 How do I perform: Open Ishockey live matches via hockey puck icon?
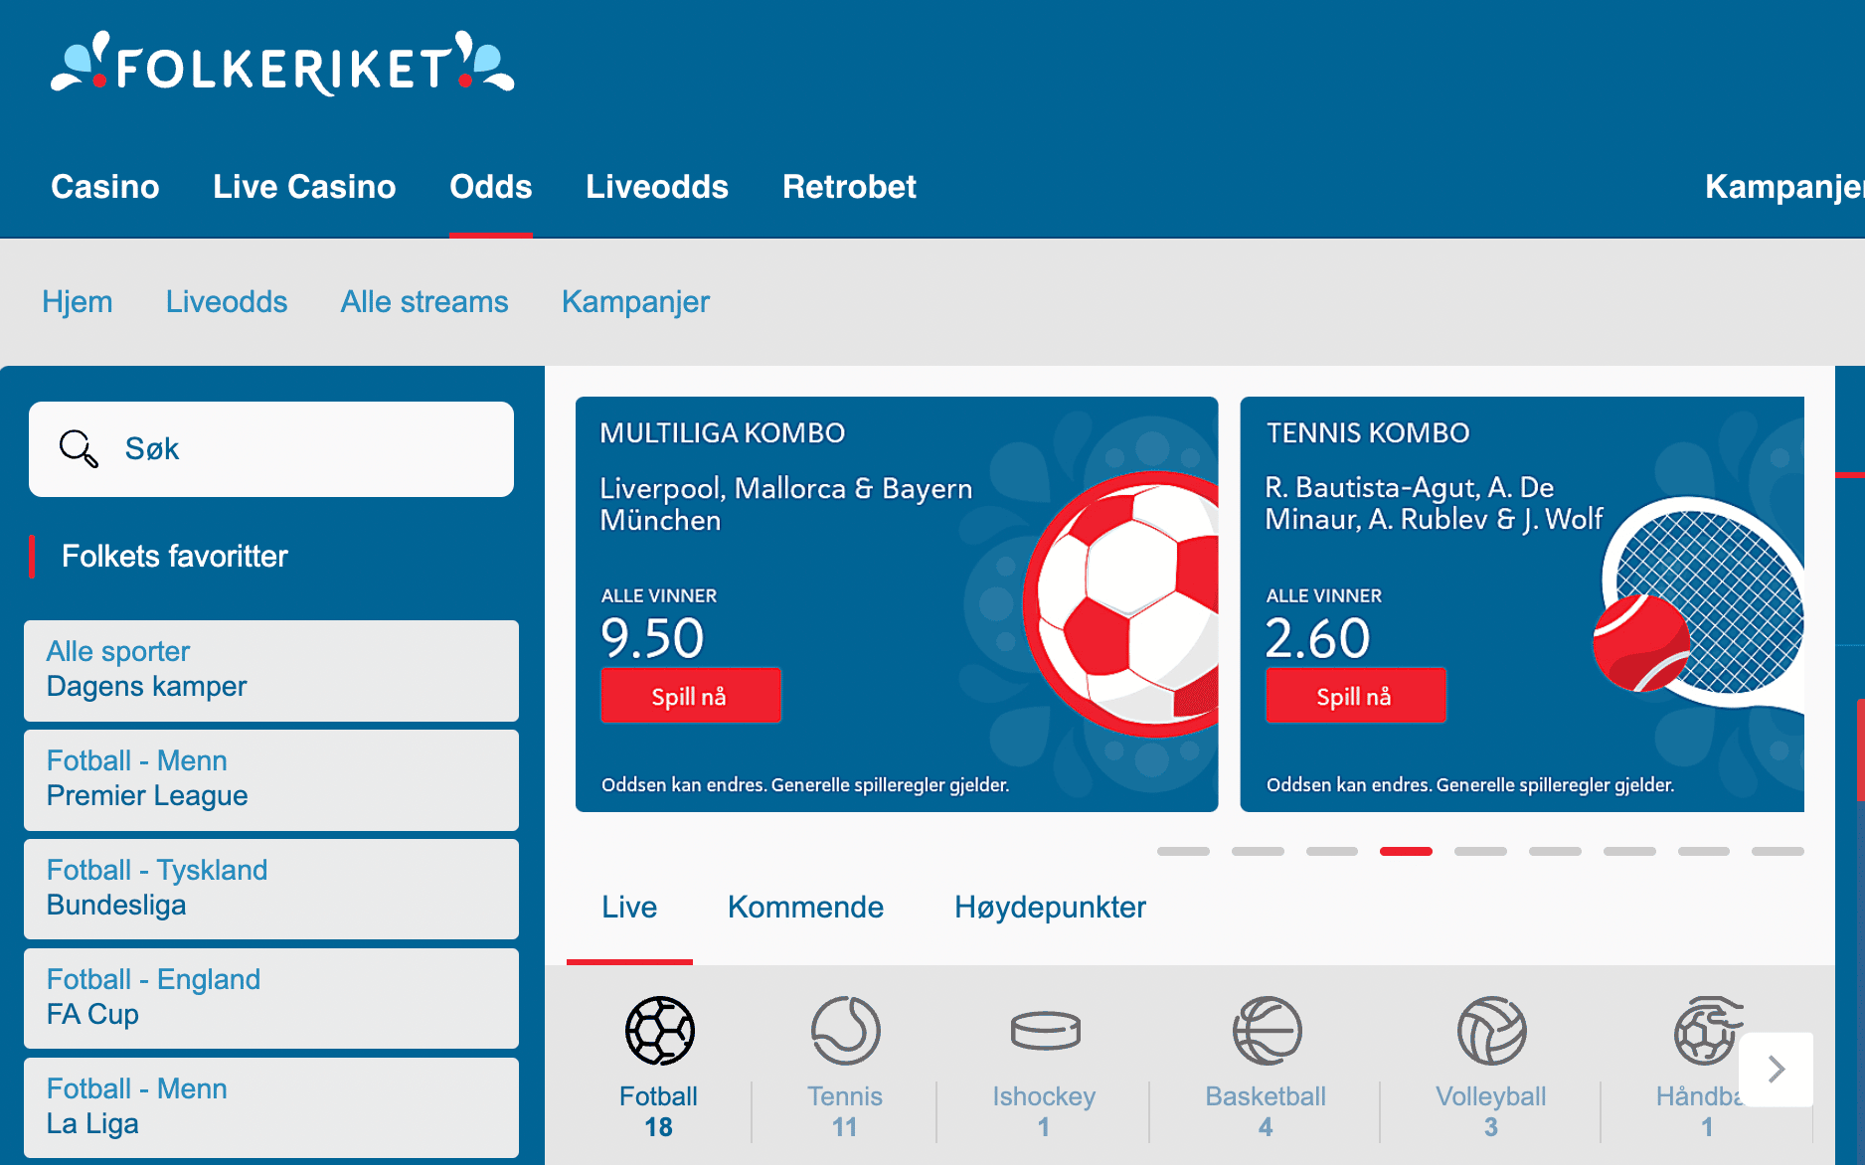1043,1031
